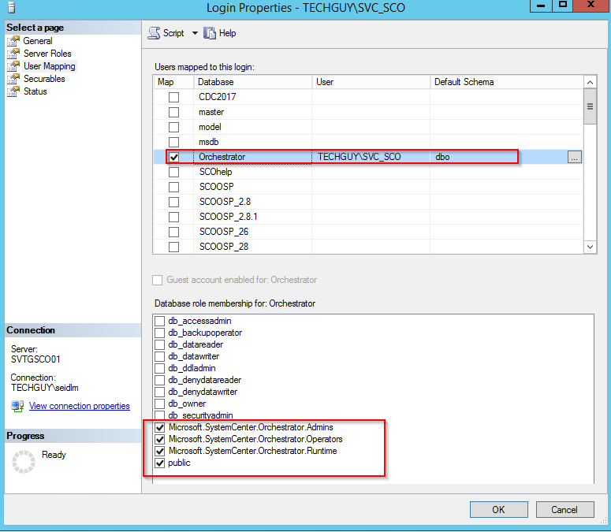Viewport: 611px width, 532px height.
Task: Enable the db_owner role
Action: [160, 404]
